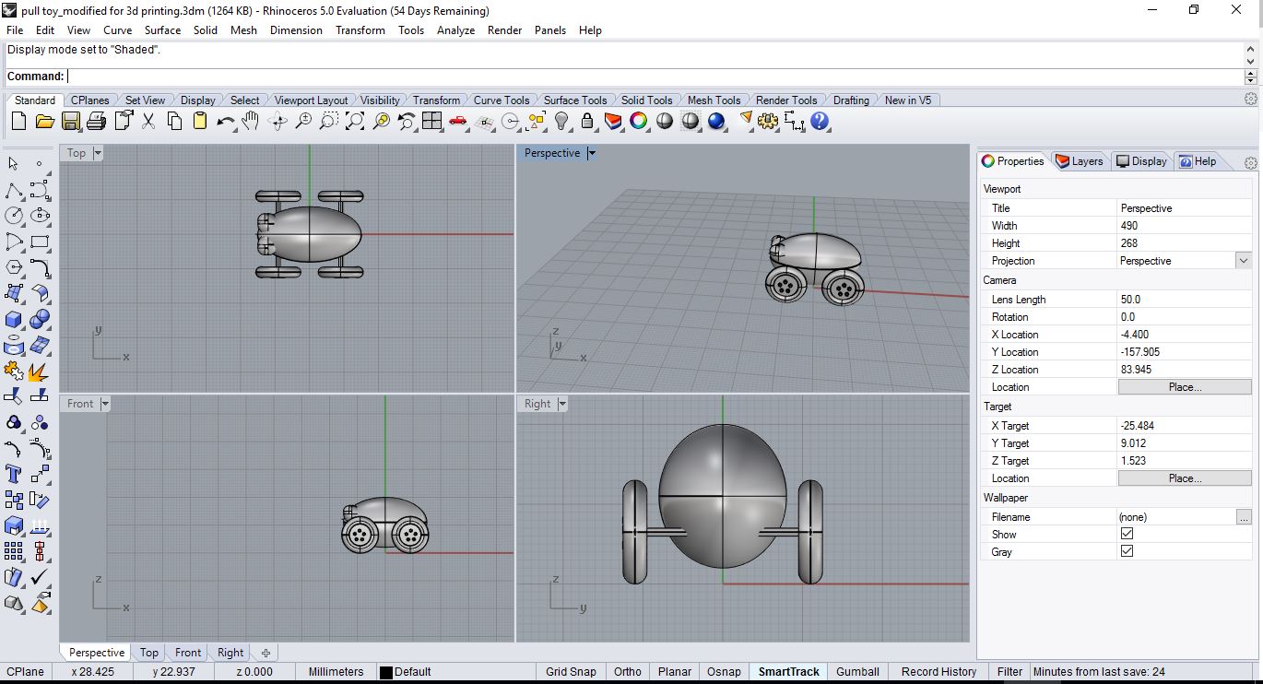Click the blue Help question mark icon
Image resolution: width=1263 pixels, height=684 pixels.
[x=820, y=121]
